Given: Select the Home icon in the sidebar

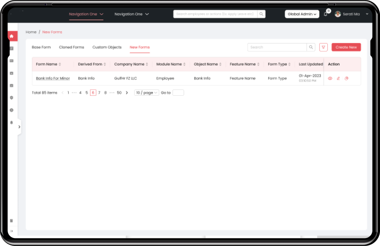Looking at the screenshot, I should [x=12, y=36].
